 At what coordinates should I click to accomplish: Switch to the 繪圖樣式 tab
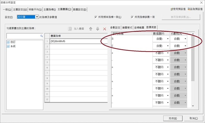pos(127,27)
